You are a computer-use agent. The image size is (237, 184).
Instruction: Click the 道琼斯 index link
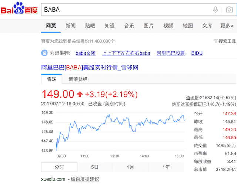coord(192,98)
